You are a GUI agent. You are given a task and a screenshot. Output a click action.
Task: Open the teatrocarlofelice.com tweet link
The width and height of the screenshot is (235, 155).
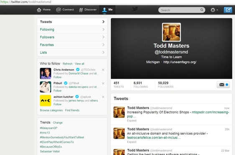coord(154,137)
